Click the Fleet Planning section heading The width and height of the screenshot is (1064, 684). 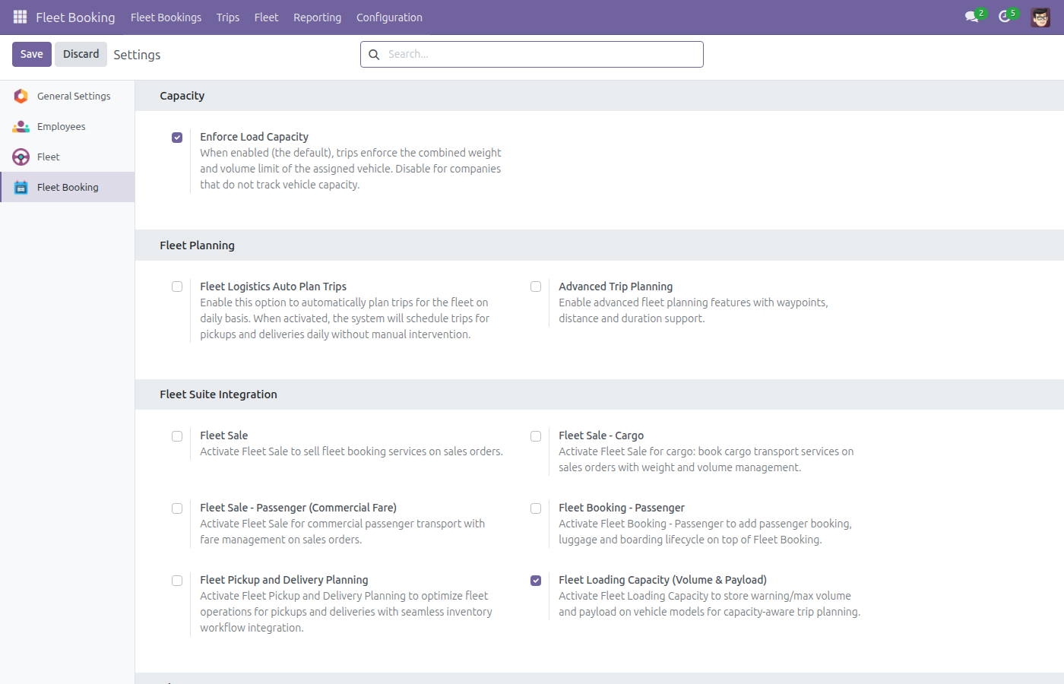point(198,245)
